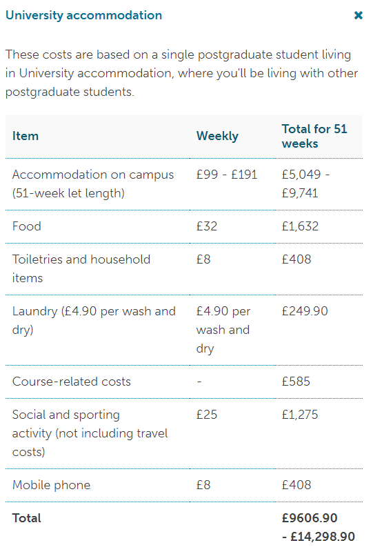
Task: Click Social and sporting activity label
Action: [90, 433]
